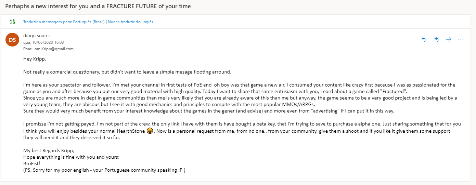Viewport: 476px width, 185px height.
Task: Reply to diogo soares' message
Action: (424, 39)
